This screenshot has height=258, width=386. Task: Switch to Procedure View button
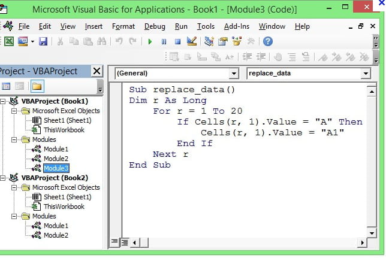[x=114, y=242]
